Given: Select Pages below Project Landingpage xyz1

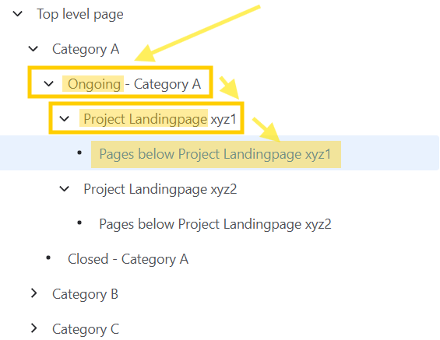Looking at the screenshot, I should (215, 154).
